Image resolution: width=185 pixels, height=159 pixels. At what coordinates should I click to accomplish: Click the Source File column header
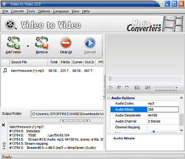coord(29,62)
